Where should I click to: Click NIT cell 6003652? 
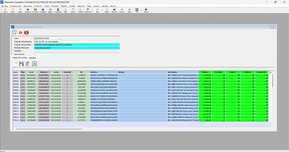tap(82, 99)
